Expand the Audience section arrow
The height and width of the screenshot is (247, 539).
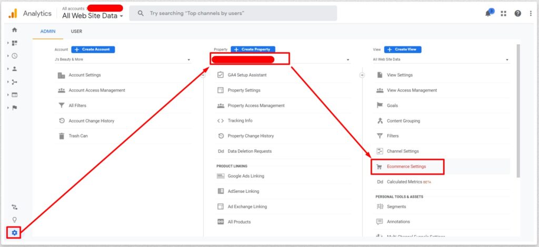(8, 69)
